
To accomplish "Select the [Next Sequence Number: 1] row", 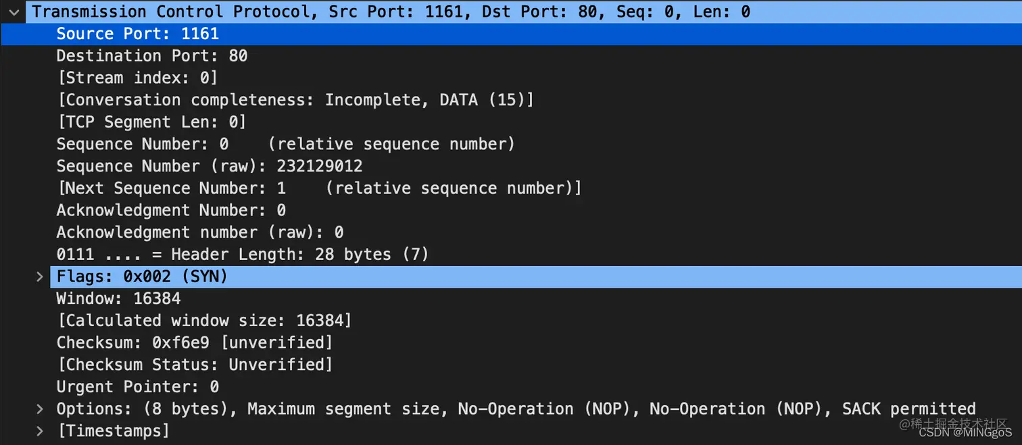I will coord(511,188).
